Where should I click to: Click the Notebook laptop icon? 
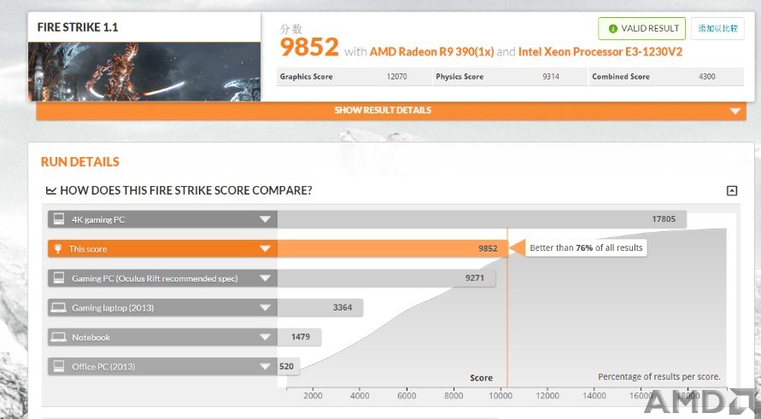click(x=59, y=337)
